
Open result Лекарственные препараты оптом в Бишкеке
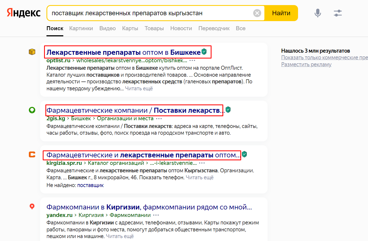[124, 52]
